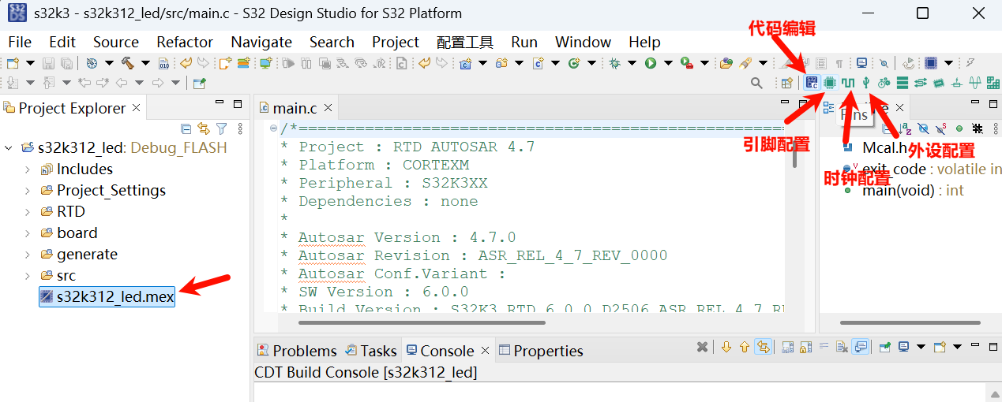Click the chip-shaped icon in top toolbar
Viewport: 1002px width, 402px height.
click(931, 62)
